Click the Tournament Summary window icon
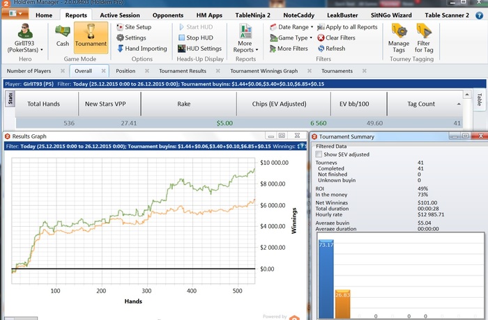 coord(314,137)
